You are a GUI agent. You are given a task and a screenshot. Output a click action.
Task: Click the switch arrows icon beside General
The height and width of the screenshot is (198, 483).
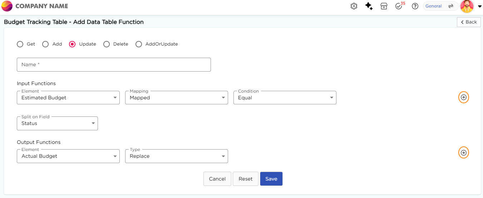pyautogui.click(x=451, y=6)
